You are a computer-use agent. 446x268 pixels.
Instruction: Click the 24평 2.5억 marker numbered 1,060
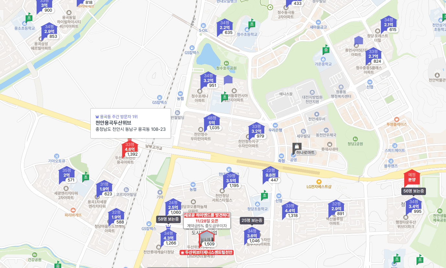(173, 207)
